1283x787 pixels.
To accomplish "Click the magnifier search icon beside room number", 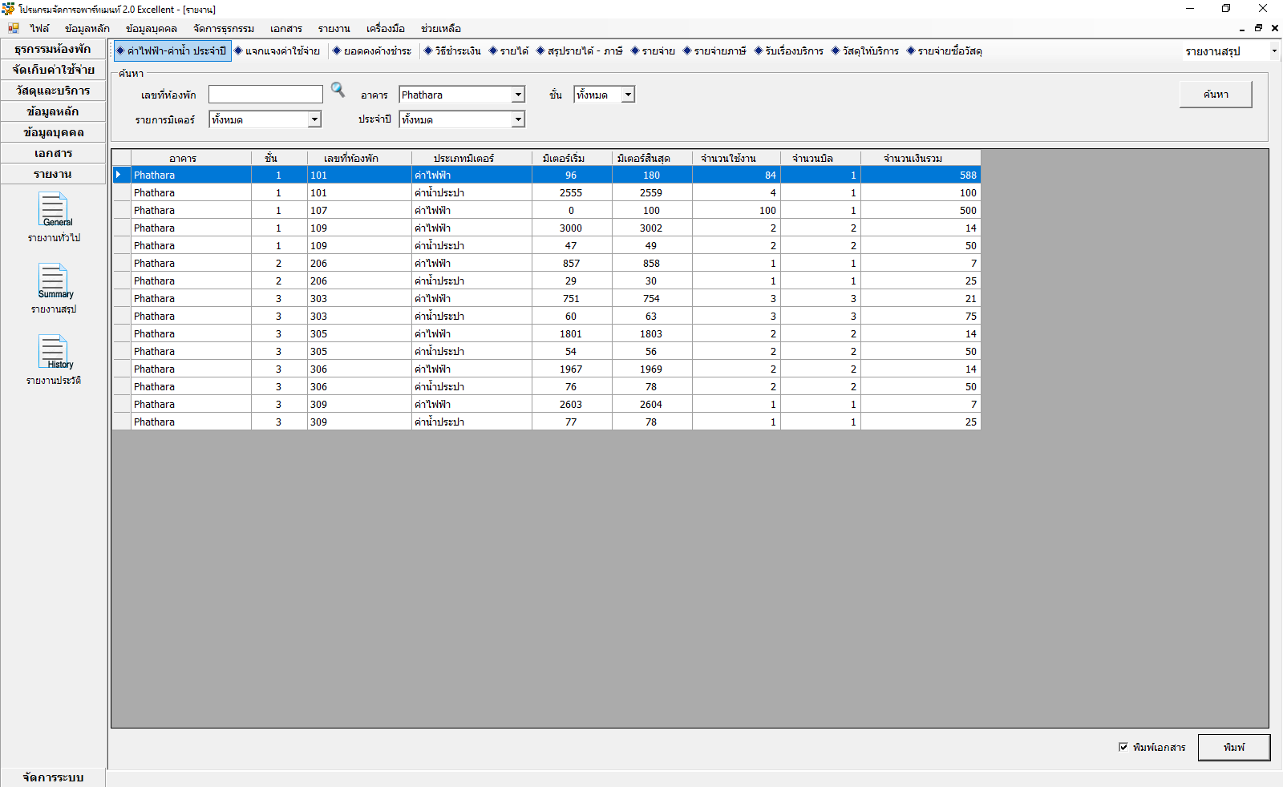I will 338,90.
